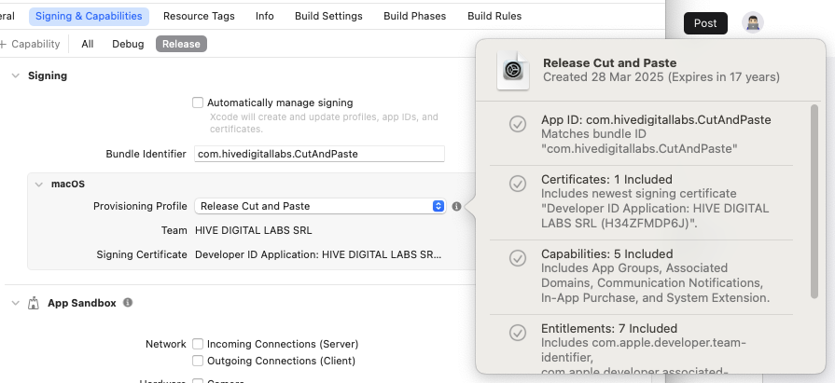Collapse the macOS signing group
Screen dimensions: 835x383
pos(39,185)
